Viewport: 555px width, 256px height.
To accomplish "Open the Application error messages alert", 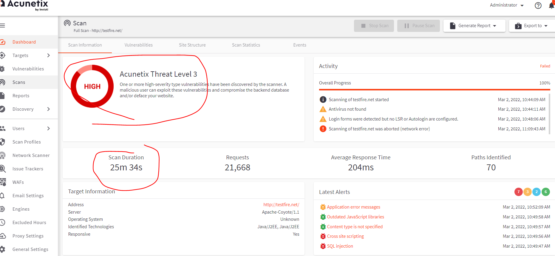I will (x=353, y=207).
